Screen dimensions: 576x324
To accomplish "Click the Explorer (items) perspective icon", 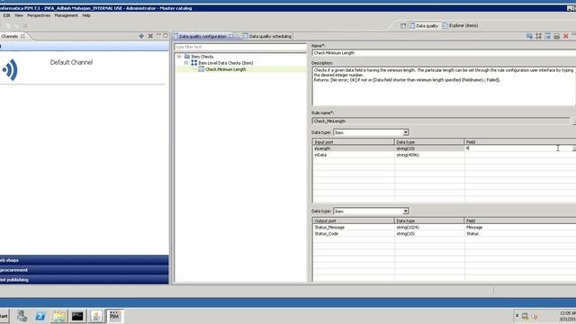I will 445,26.
